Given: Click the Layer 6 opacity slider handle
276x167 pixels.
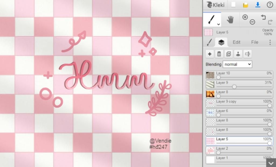Looking at the screenshot, I should [x=218, y=115].
